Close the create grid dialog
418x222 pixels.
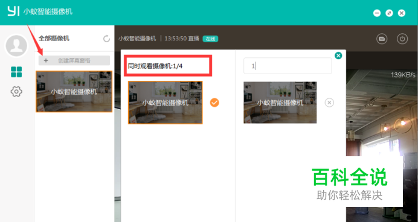coord(338,55)
